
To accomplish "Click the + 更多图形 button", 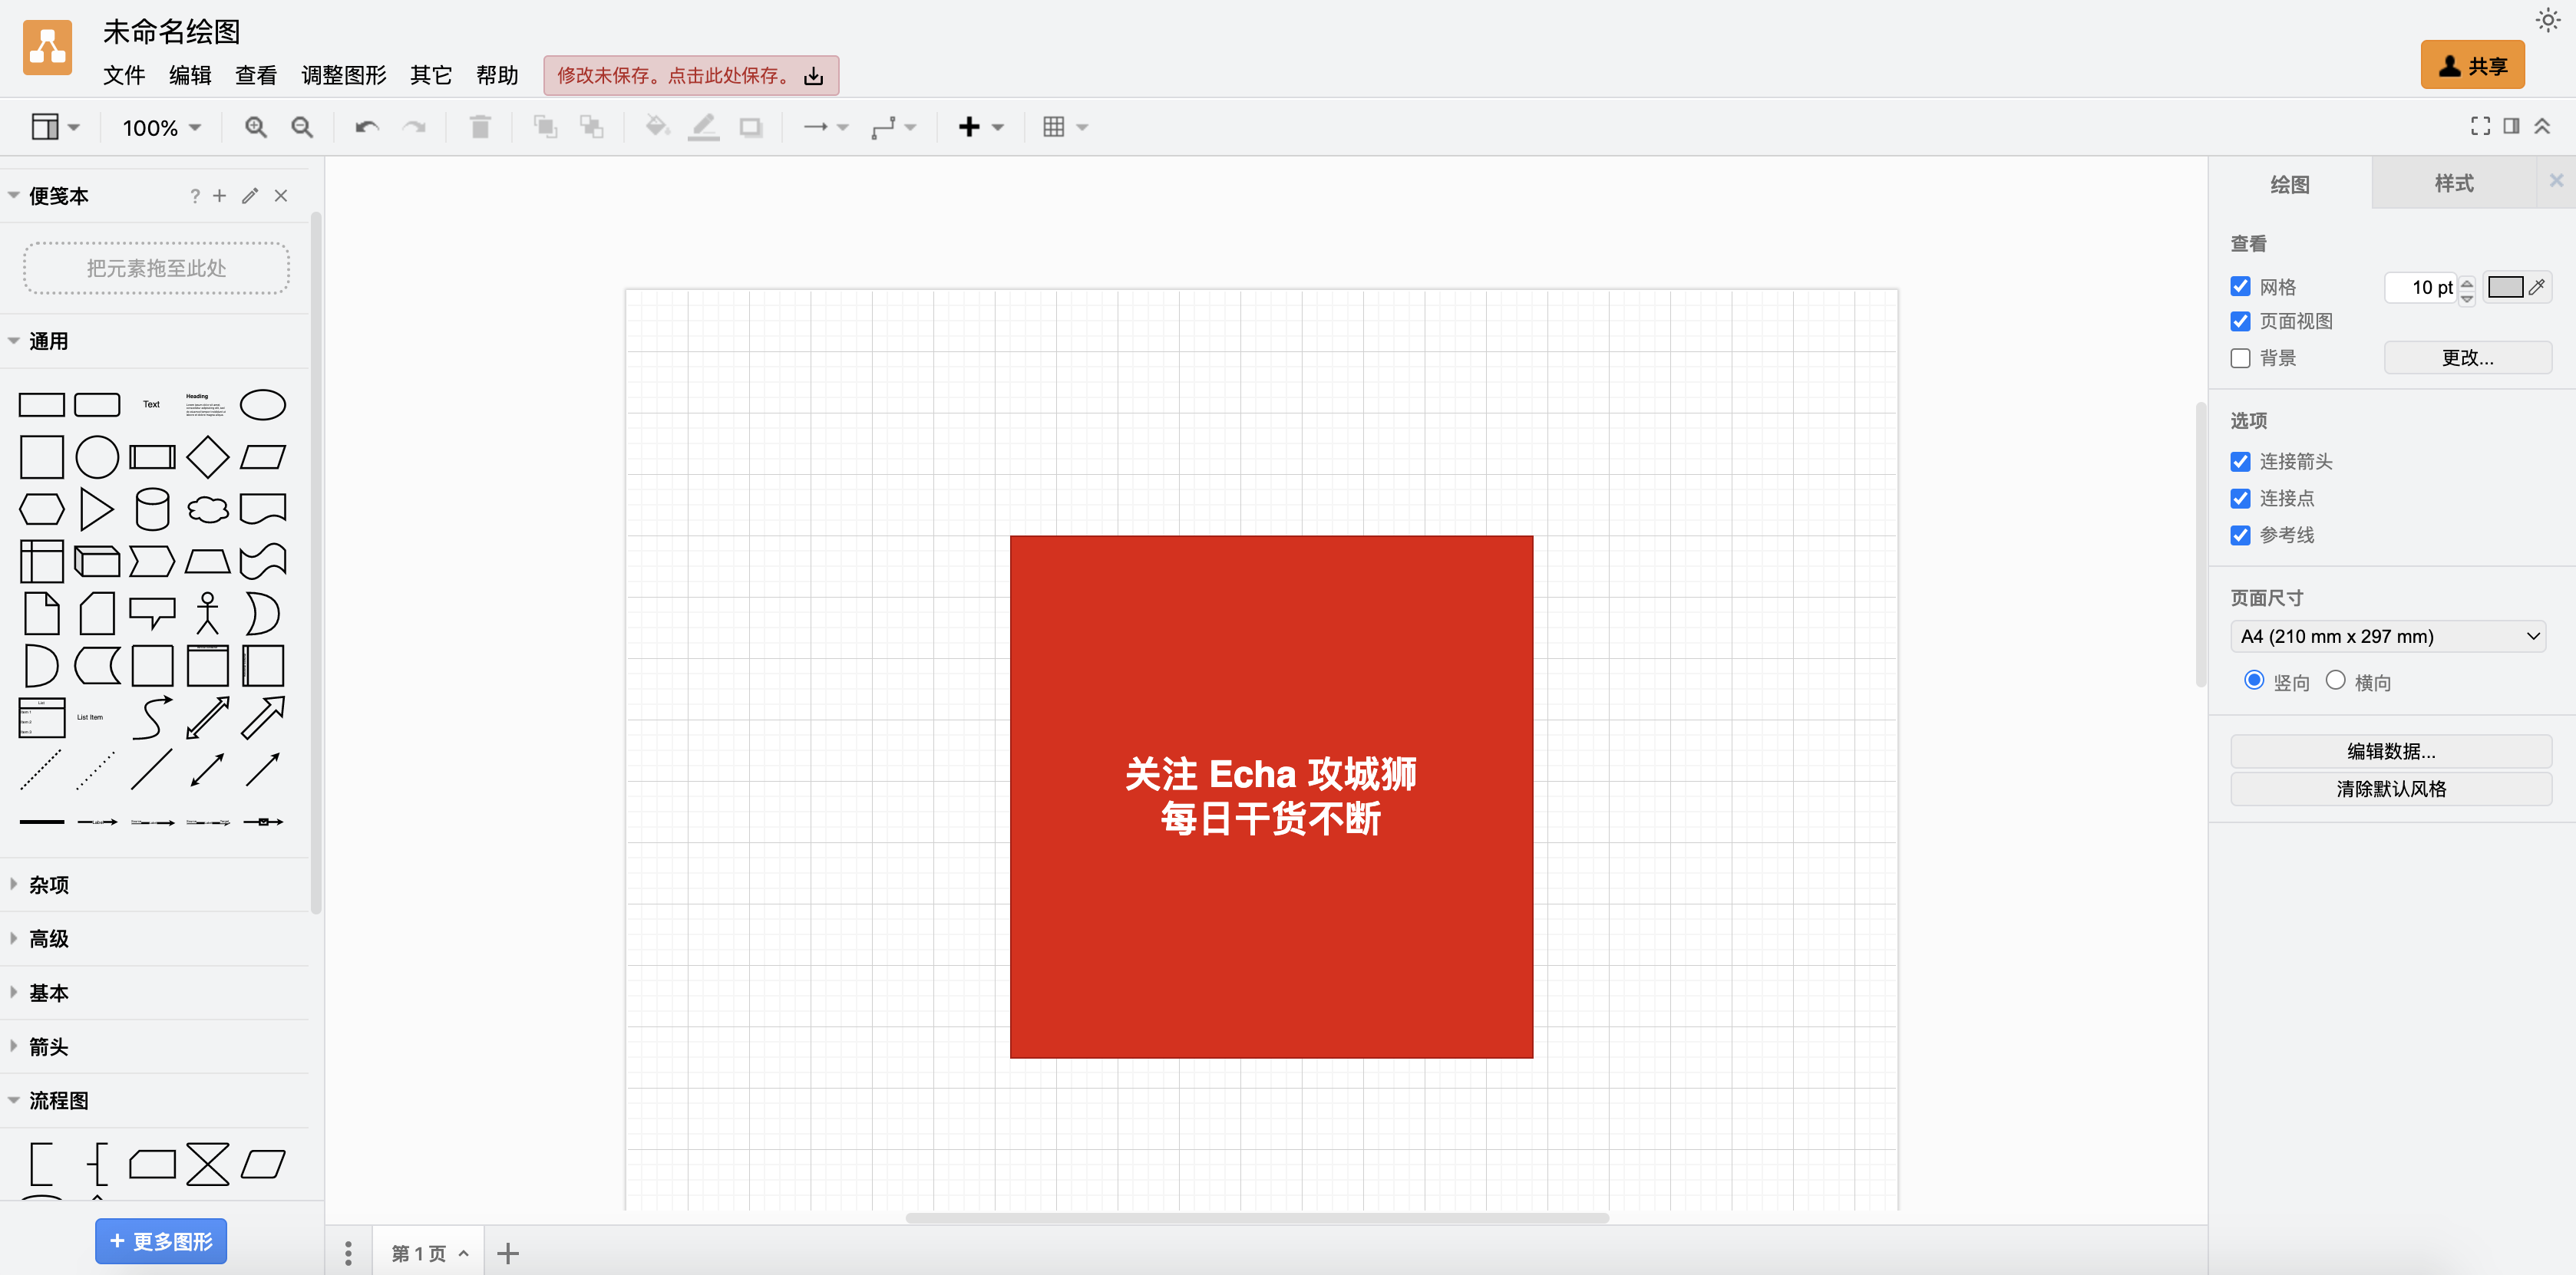I will 161,1241.
